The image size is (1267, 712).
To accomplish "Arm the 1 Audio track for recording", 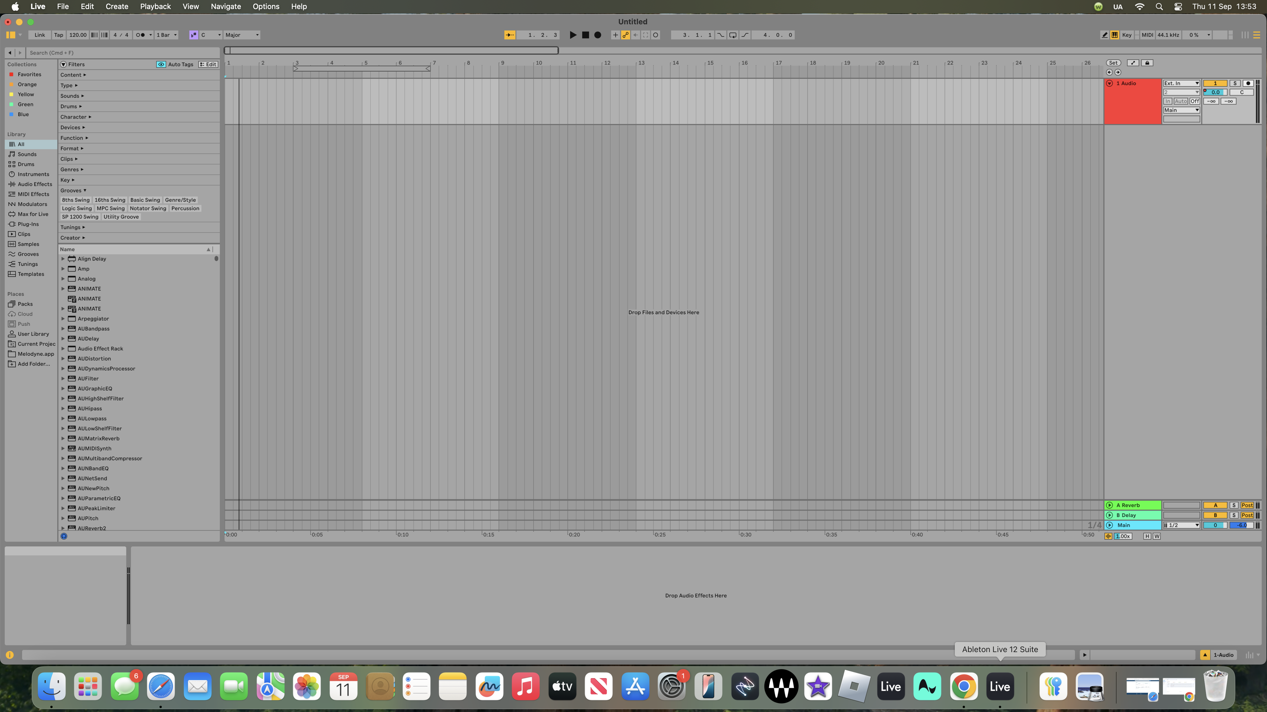I will [1248, 83].
